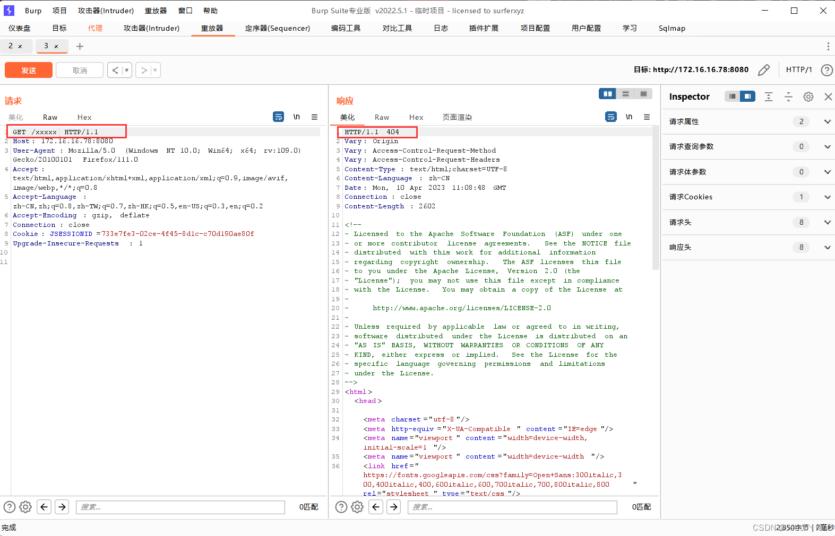Go to next response search match
The height and width of the screenshot is (536, 835).
pyautogui.click(x=394, y=507)
